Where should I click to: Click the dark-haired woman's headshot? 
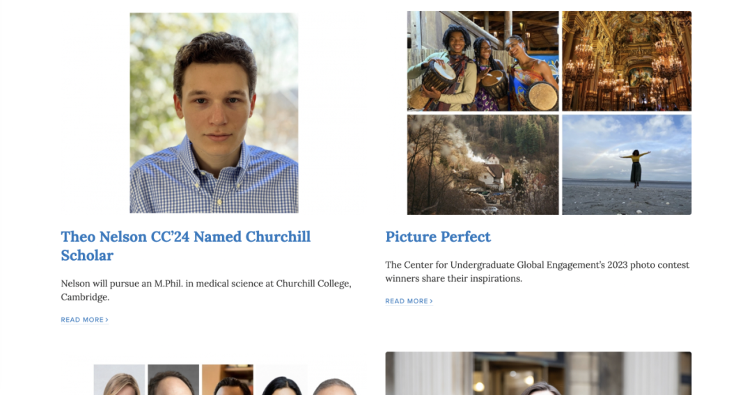click(281, 381)
